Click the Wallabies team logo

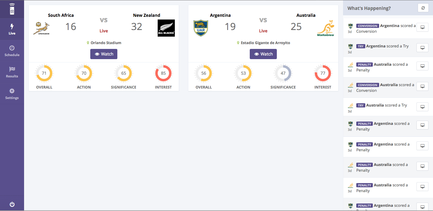pyautogui.click(x=326, y=28)
